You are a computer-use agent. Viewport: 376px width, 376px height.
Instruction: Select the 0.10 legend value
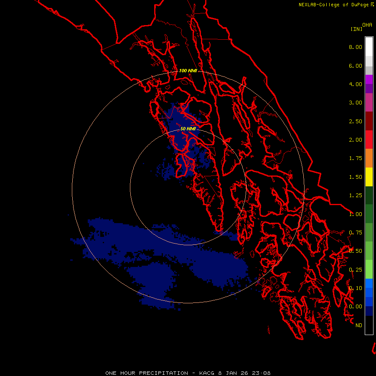356,288
